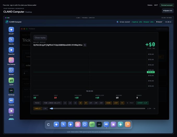Set replay speed to 1X

coord(65,103)
